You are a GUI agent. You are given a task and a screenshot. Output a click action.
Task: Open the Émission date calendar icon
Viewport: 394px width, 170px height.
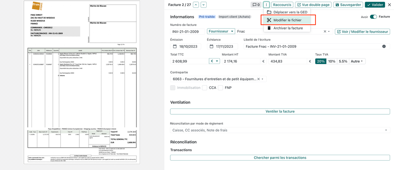pos(175,46)
